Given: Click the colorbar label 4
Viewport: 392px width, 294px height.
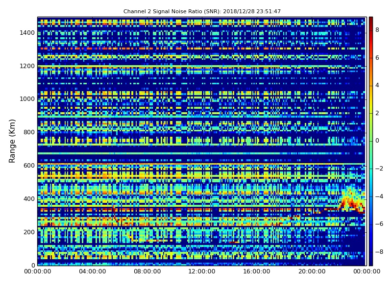Looking at the screenshot, I should pyautogui.click(x=377, y=85).
